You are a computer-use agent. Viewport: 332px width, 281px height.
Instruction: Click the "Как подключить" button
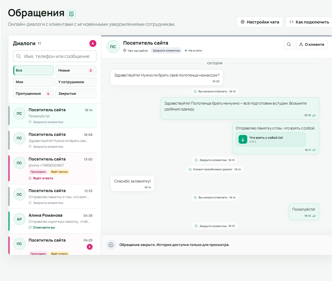tap(309, 22)
